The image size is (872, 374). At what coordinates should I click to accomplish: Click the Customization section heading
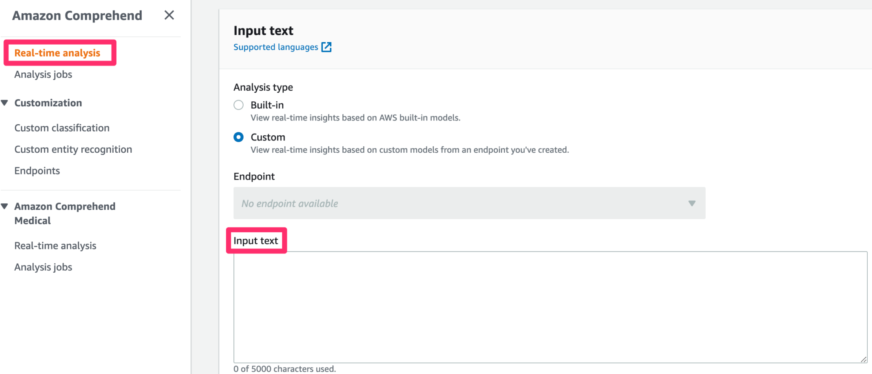[x=48, y=103]
